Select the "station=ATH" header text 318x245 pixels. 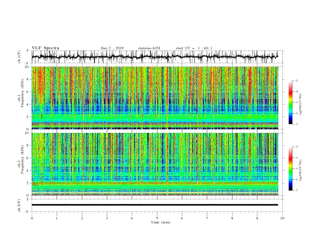point(149,48)
